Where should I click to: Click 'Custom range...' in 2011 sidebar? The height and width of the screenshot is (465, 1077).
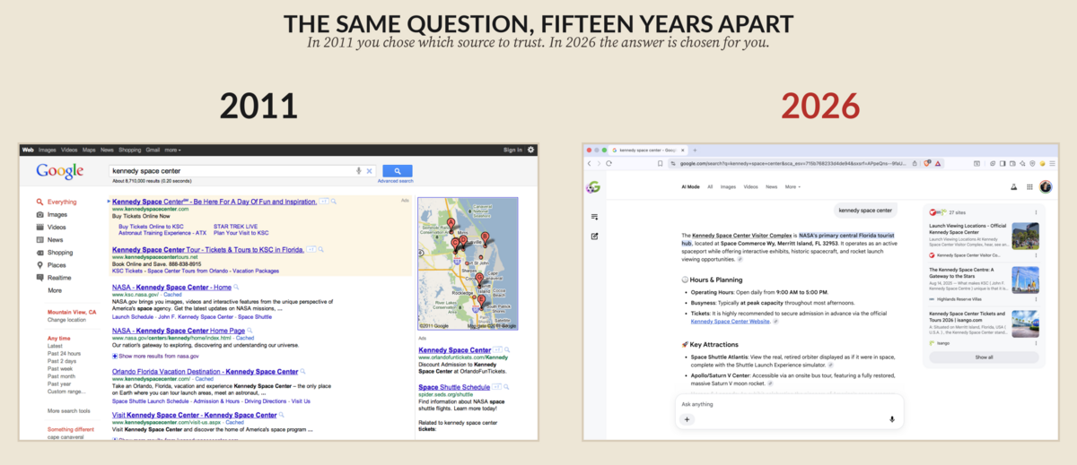click(66, 392)
